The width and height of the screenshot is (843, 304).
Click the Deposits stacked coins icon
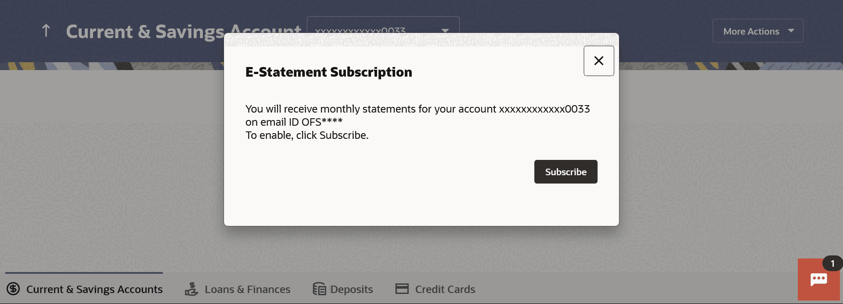coord(319,289)
